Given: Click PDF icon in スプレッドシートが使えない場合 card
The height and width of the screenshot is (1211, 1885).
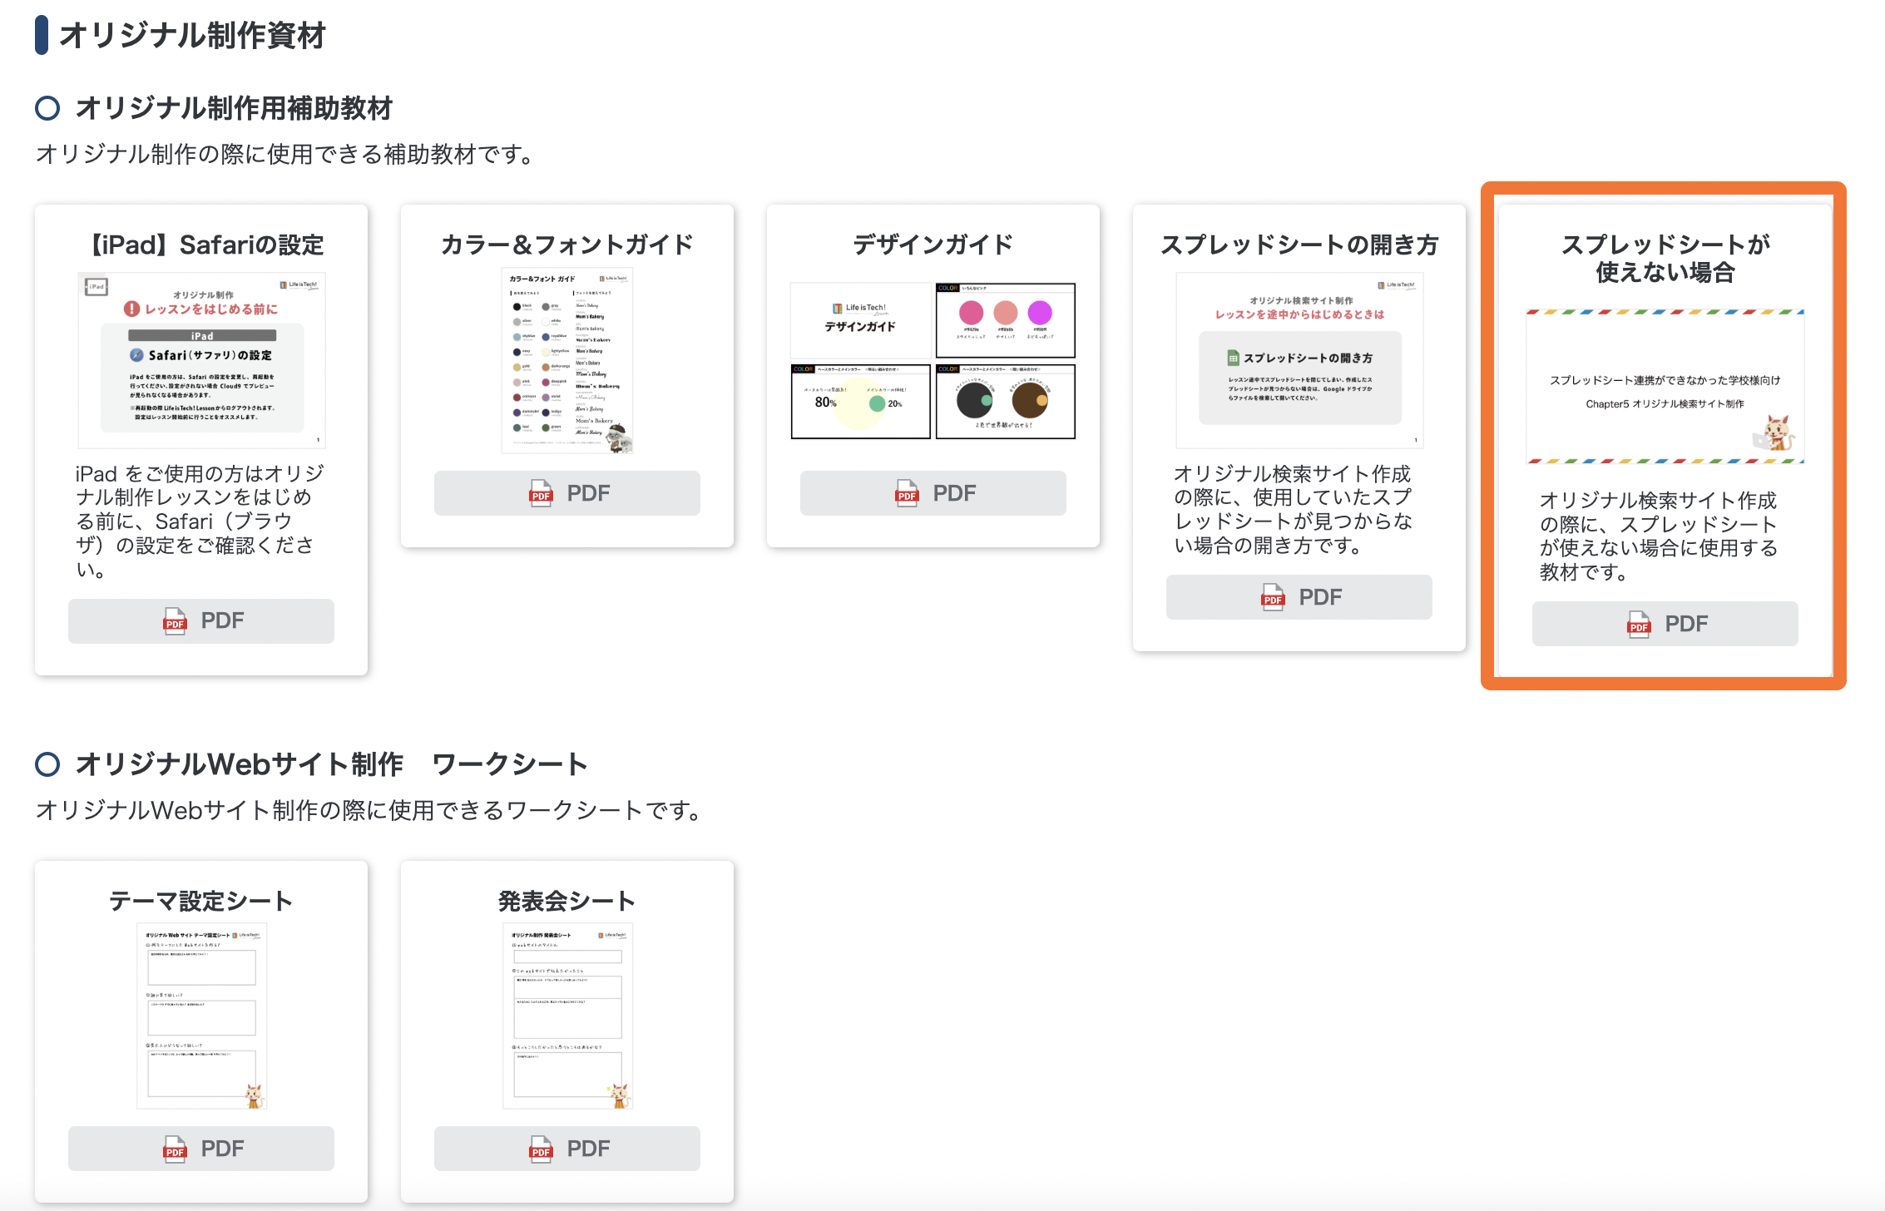Looking at the screenshot, I should point(1639,624).
